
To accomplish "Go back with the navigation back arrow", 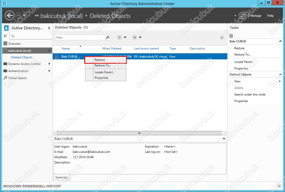I will pyautogui.click(x=9, y=15).
